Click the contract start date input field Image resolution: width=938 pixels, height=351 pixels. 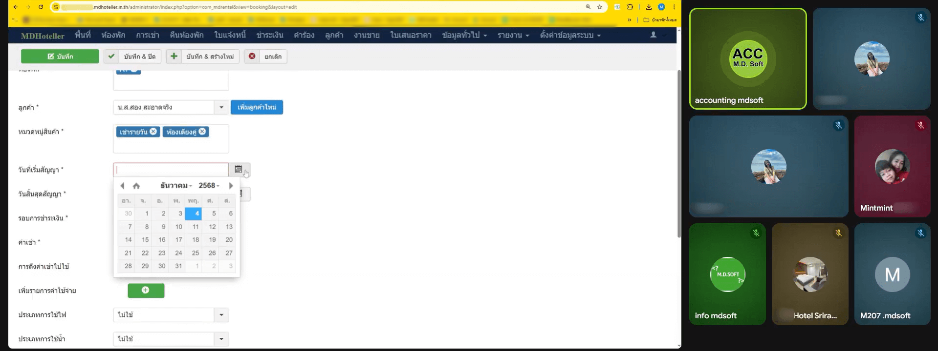[171, 170]
